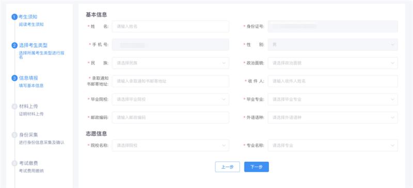
Task: Focus the 姓名 input field
Action: 170,27
